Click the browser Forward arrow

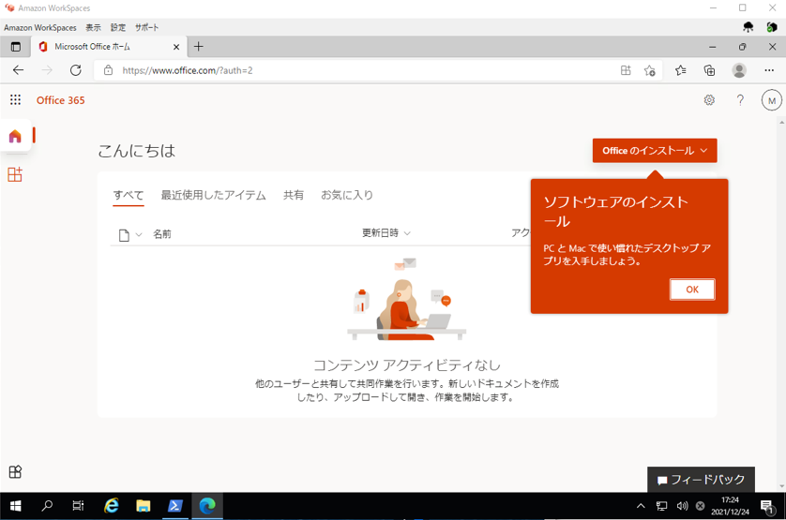pyautogui.click(x=47, y=70)
